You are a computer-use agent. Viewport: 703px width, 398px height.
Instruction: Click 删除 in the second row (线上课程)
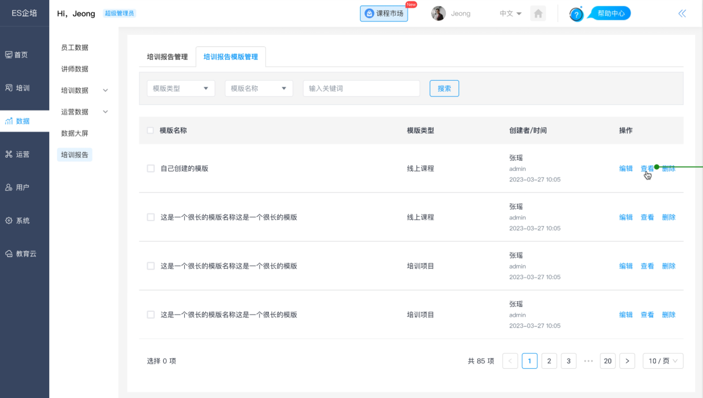[x=669, y=217]
